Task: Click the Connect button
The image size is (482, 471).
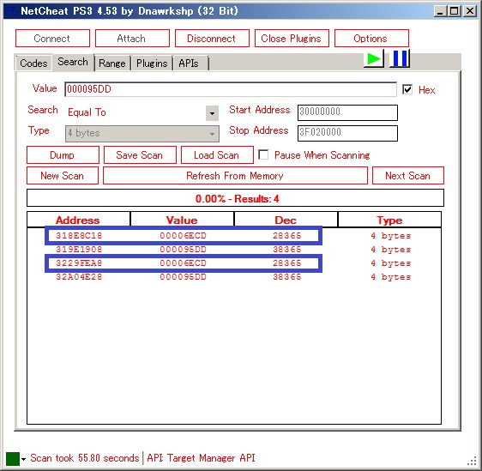Action: [x=52, y=39]
